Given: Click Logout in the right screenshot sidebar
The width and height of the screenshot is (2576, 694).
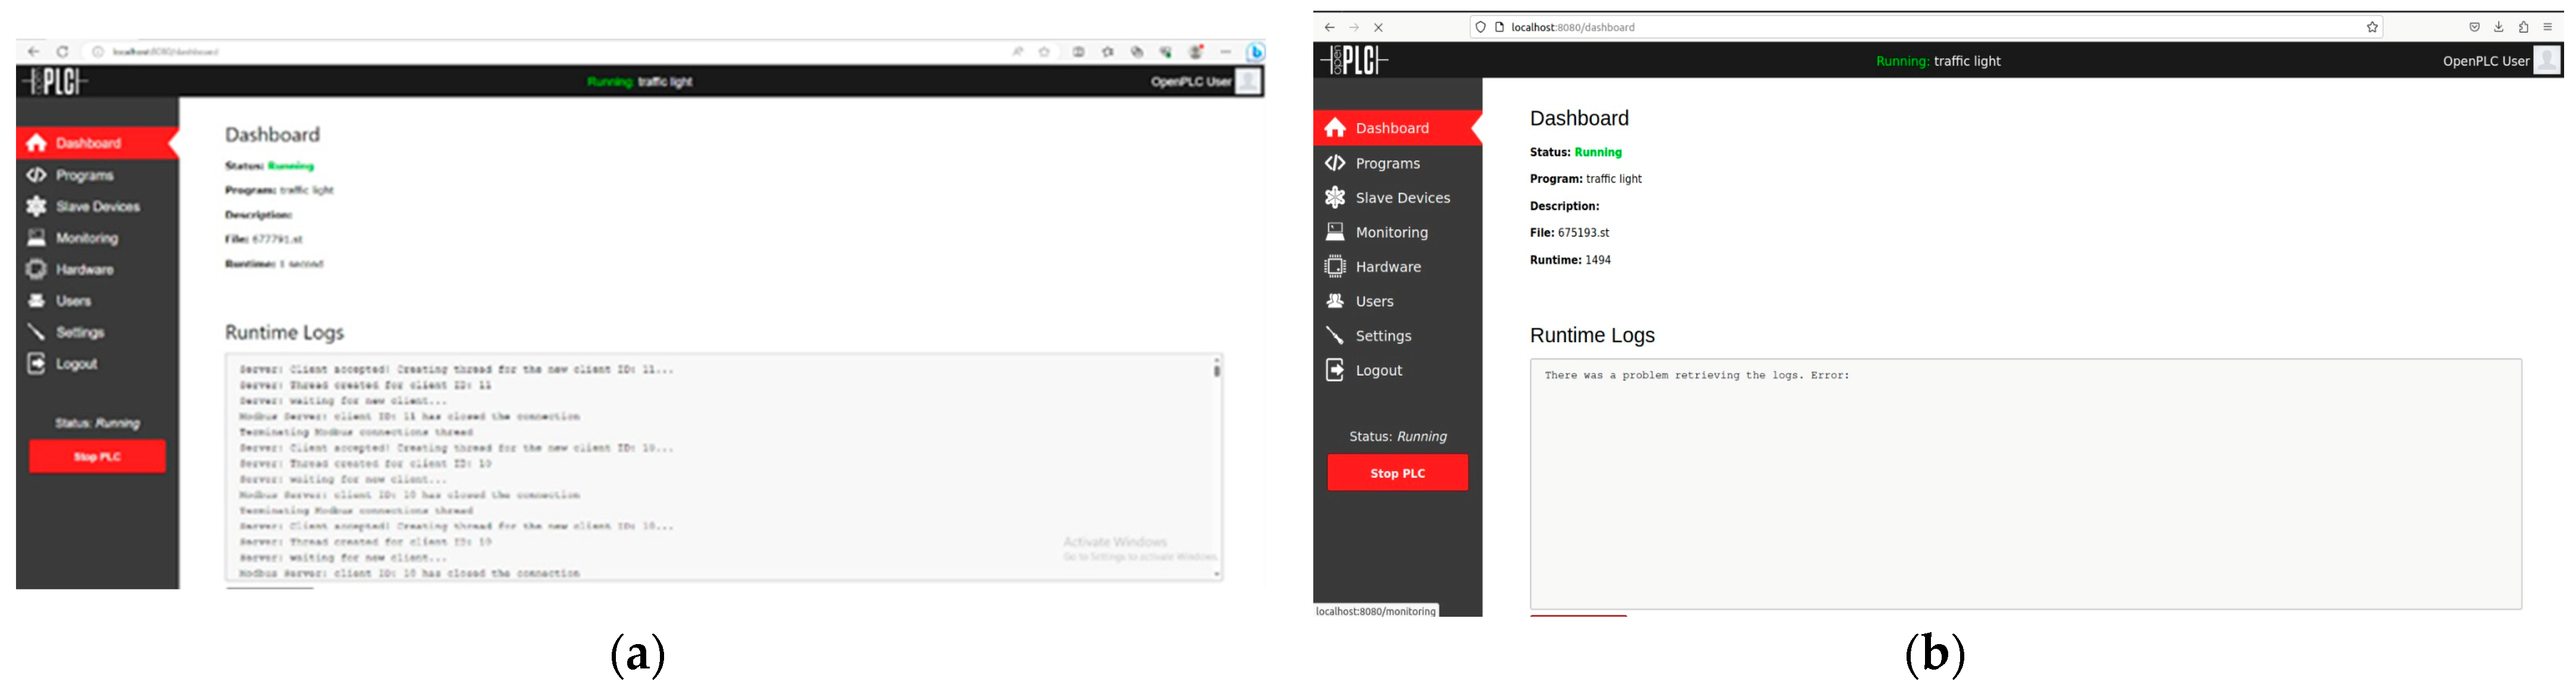Looking at the screenshot, I should coord(1378,370).
